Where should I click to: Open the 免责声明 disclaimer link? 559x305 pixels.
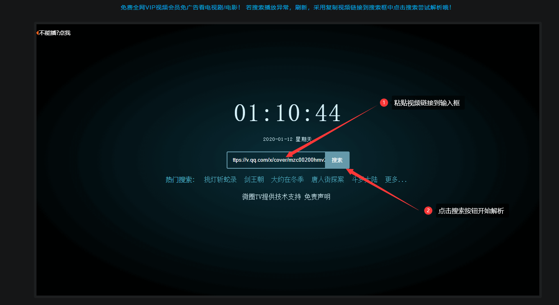(317, 197)
